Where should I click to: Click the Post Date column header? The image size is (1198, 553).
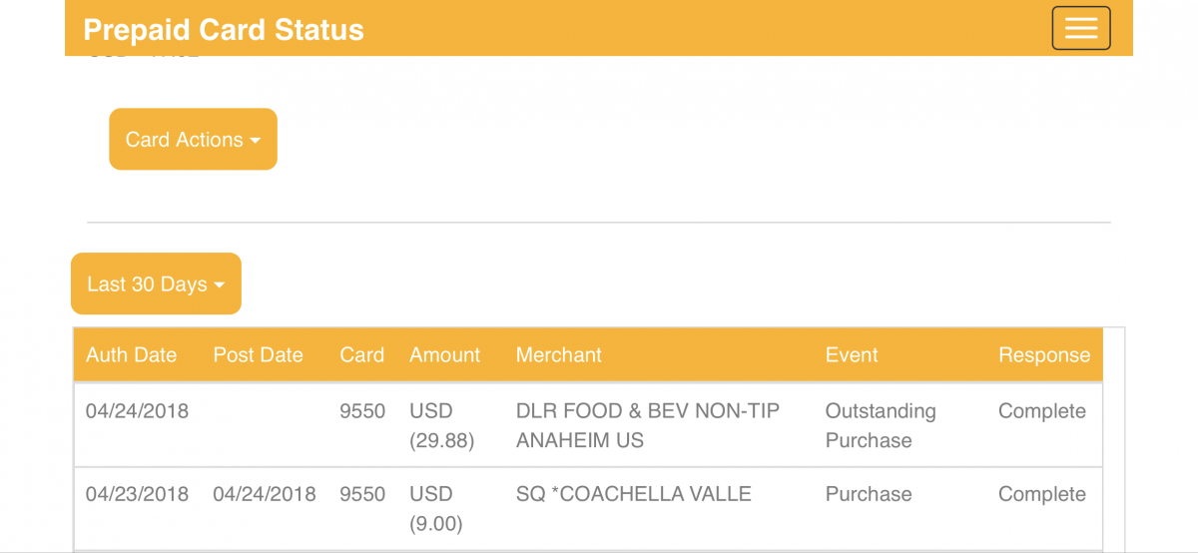(258, 355)
